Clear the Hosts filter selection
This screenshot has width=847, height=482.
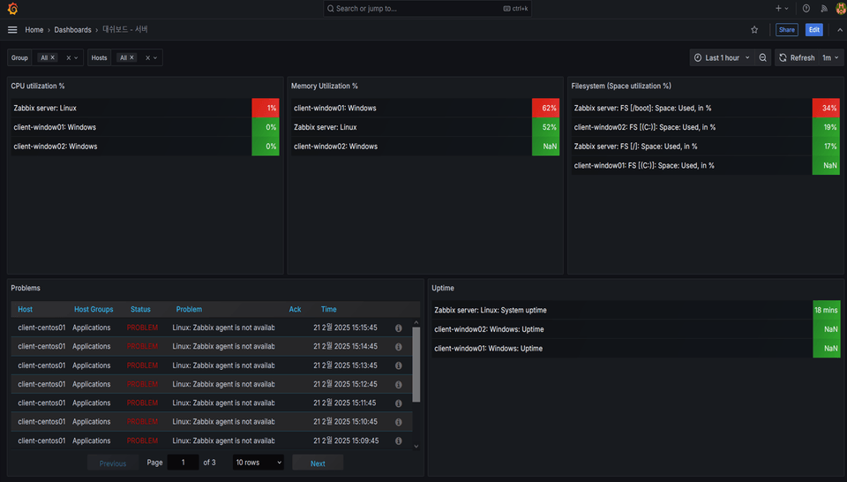(x=147, y=57)
